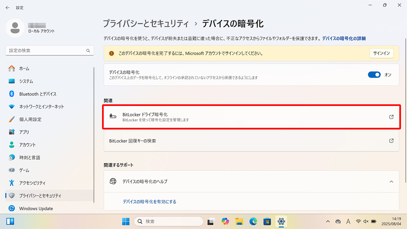Open the BitLocker ドライブ暗号化 row
Screen dimensions: 407x229
click(x=252, y=117)
